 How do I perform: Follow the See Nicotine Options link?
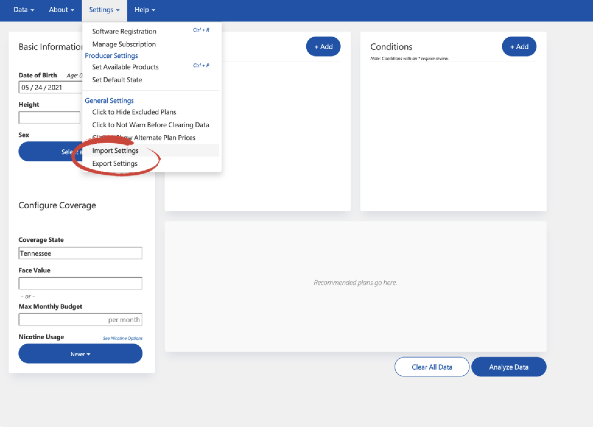[122, 338]
